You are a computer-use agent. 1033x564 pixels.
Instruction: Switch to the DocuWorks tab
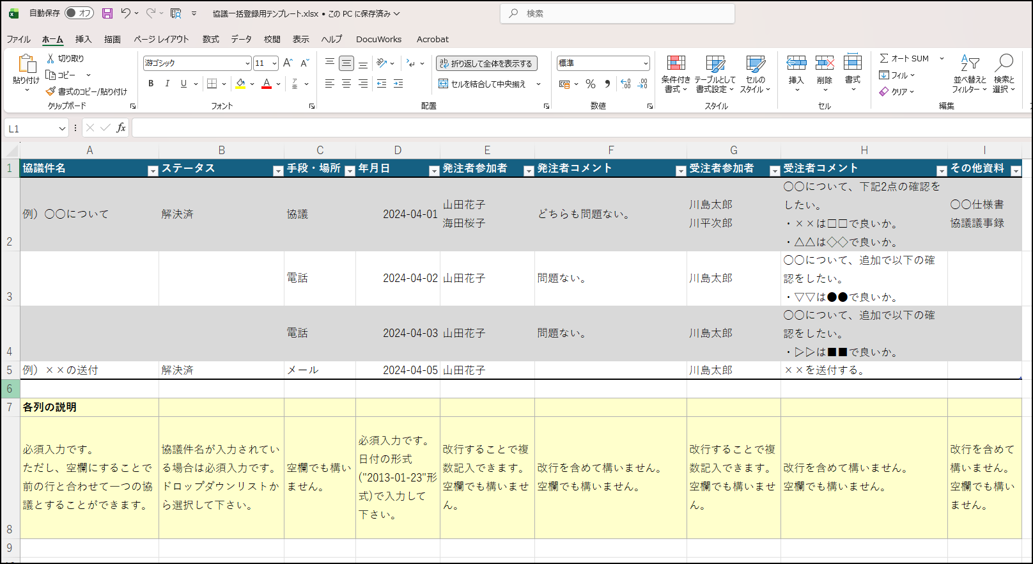click(379, 39)
